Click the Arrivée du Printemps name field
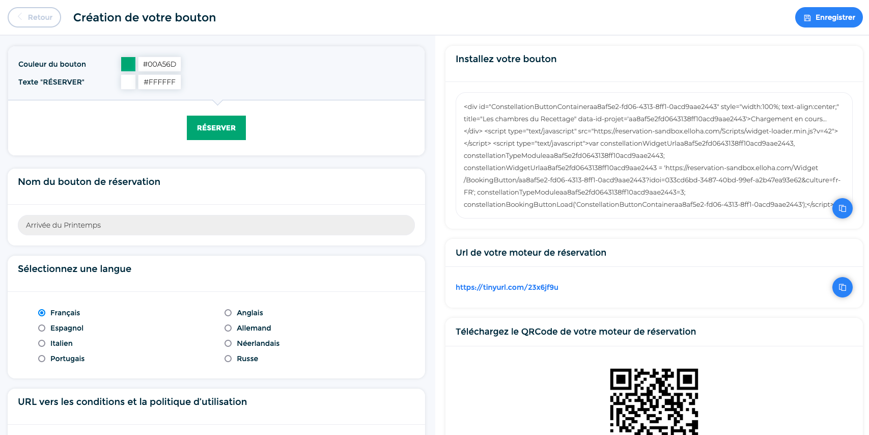The height and width of the screenshot is (435, 869). coord(216,225)
